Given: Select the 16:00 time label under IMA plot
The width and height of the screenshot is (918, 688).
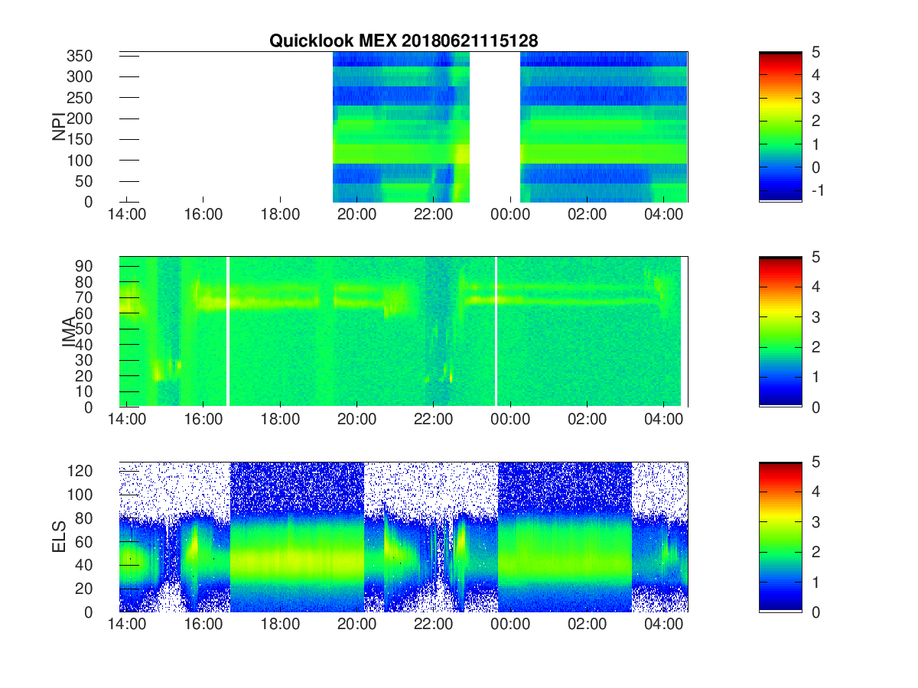Looking at the screenshot, I should coord(203,420).
